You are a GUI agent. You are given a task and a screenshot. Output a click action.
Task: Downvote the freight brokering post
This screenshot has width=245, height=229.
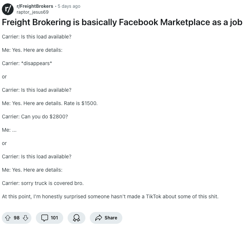click(x=25, y=218)
